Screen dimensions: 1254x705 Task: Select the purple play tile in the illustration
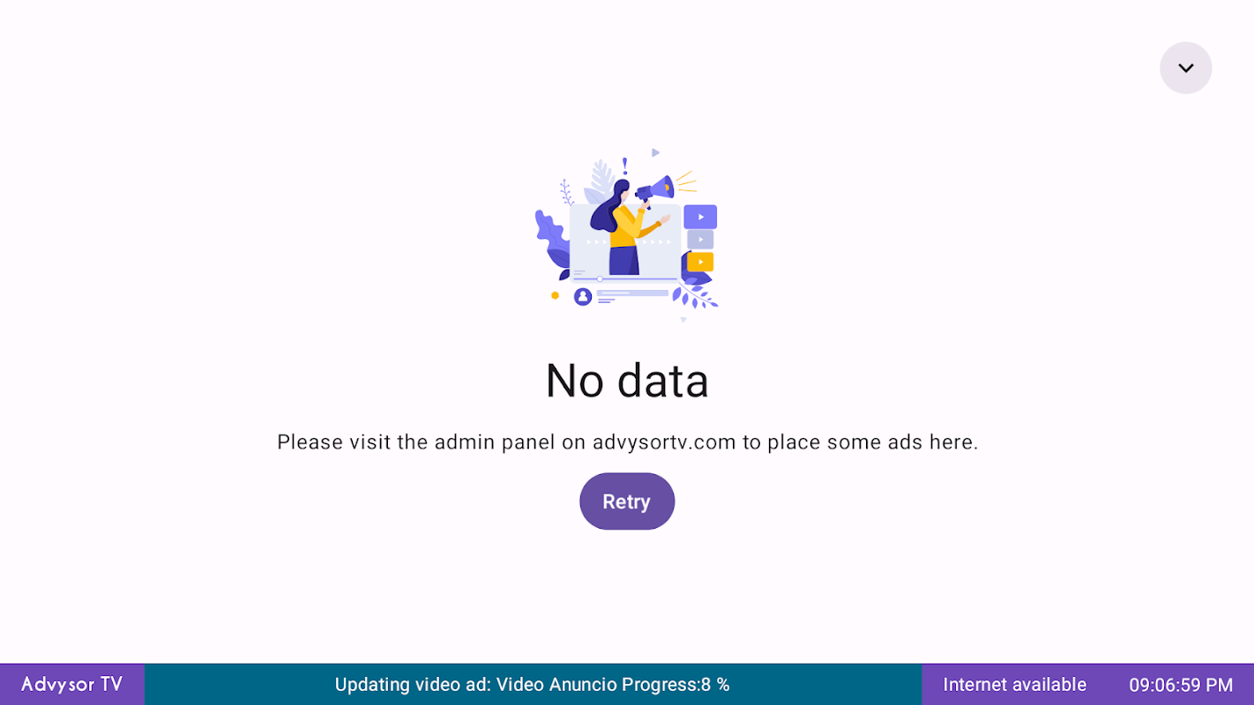(x=700, y=217)
